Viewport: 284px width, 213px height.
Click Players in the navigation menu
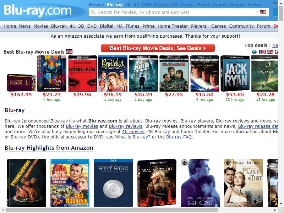pos(198,26)
